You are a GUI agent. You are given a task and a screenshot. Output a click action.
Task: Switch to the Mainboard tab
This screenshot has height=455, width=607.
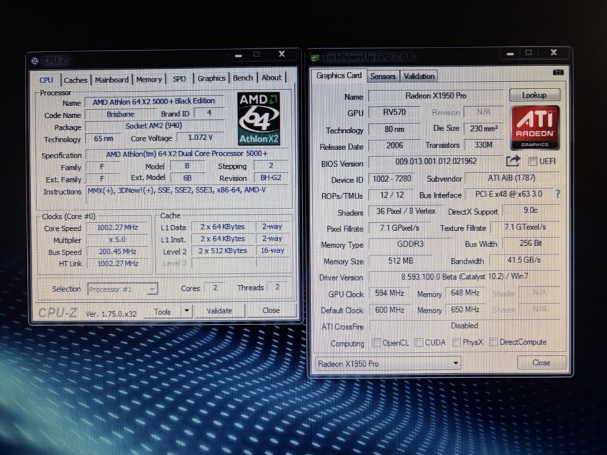pyautogui.click(x=112, y=80)
